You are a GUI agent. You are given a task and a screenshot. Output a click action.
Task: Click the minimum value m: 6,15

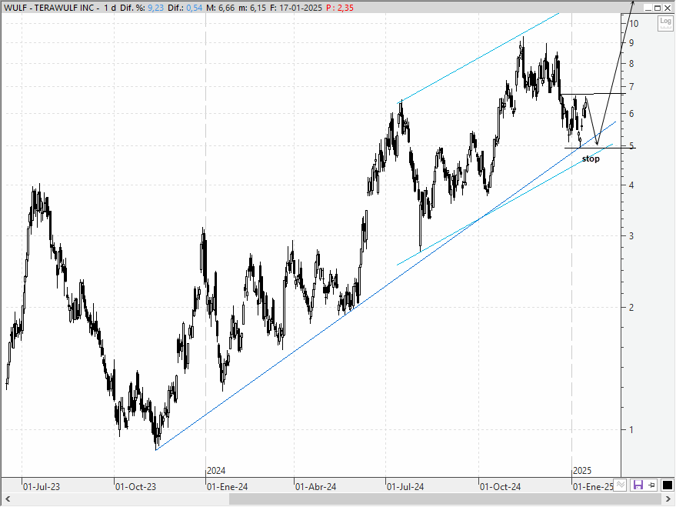pos(252,8)
